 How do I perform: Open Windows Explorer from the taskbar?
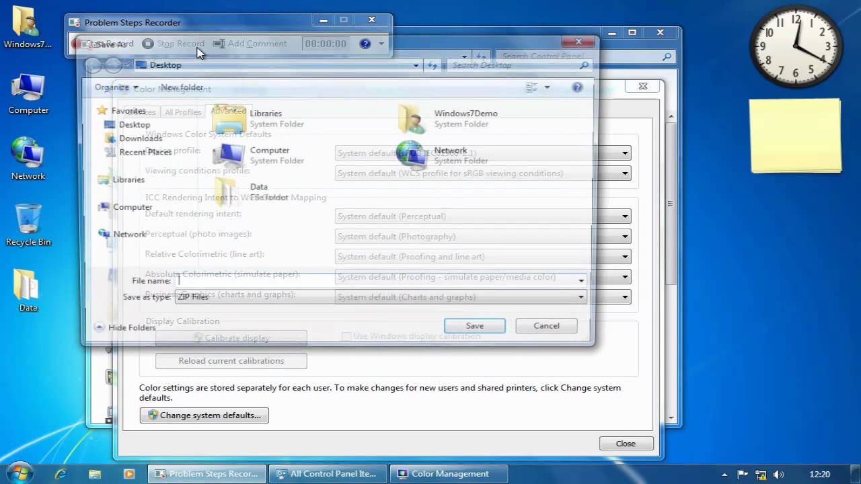(x=95, y=474)
